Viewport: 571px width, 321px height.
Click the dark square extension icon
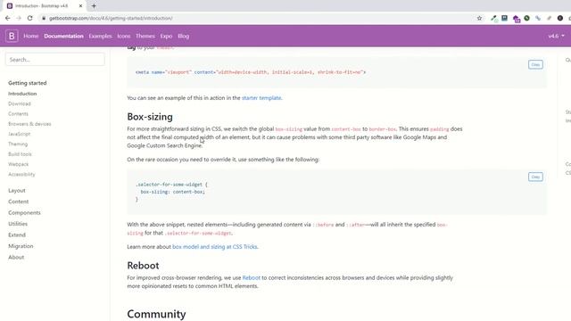(x=504, y=18)
